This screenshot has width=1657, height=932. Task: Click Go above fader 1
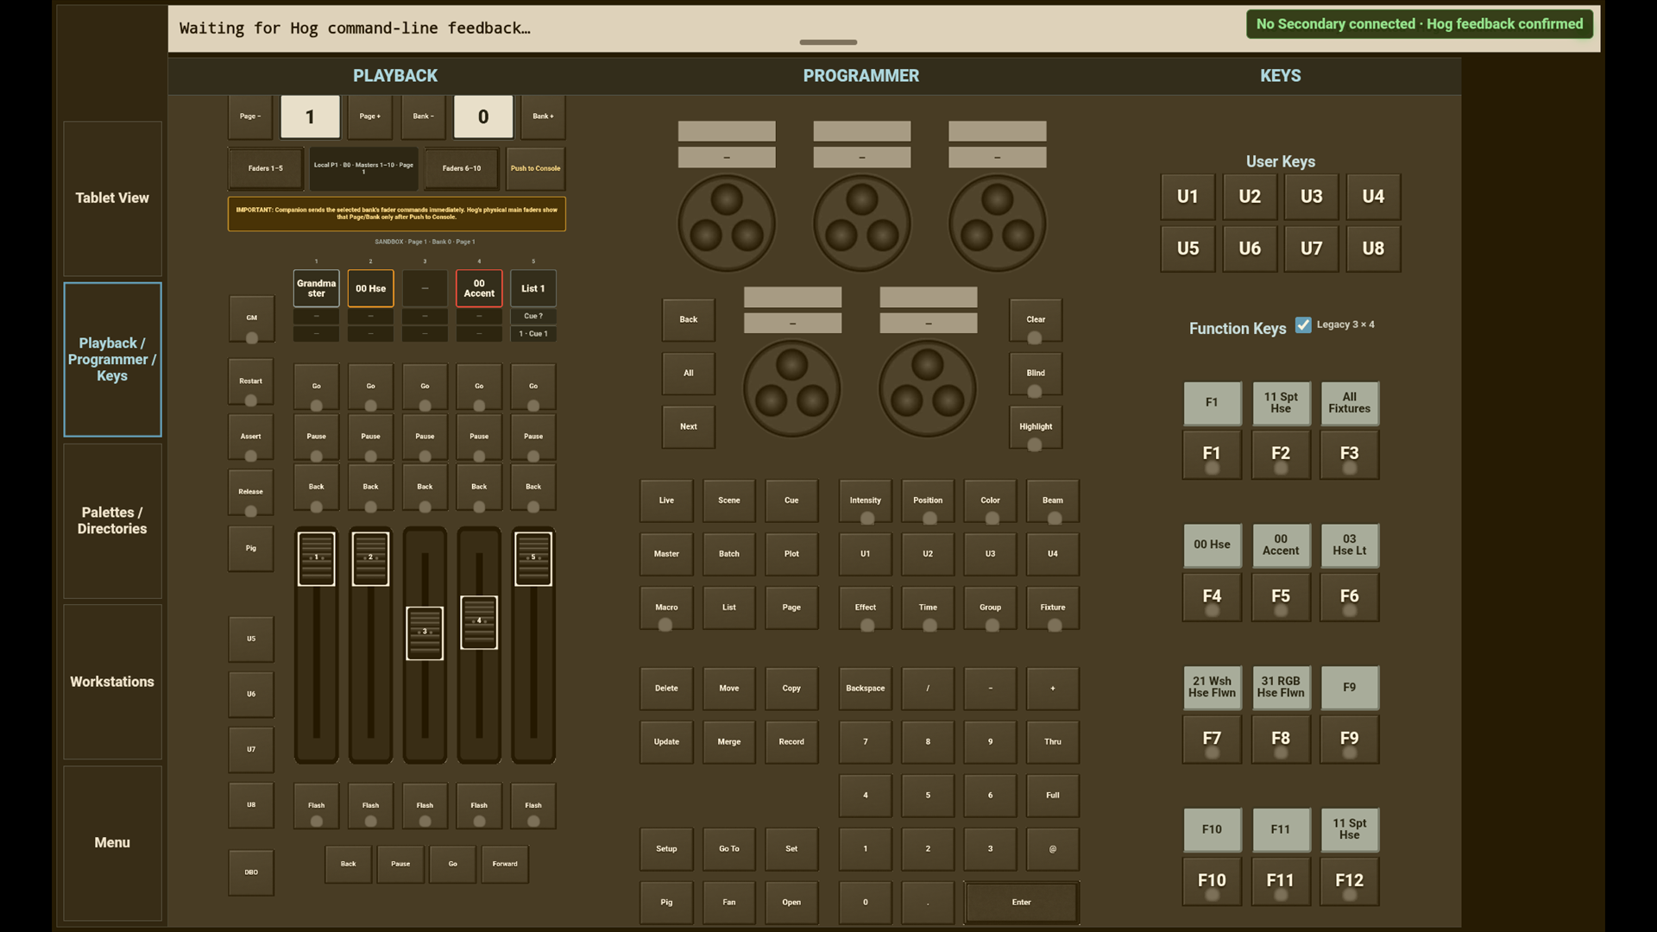click(317, 387)
